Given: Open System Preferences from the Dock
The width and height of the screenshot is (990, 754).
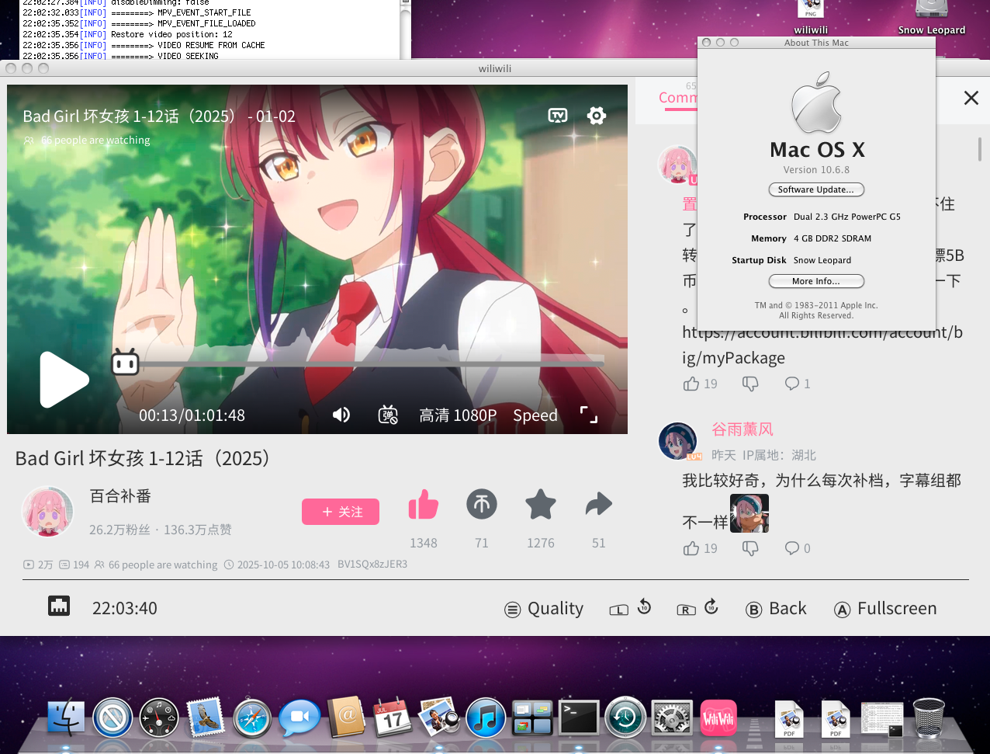Looking at the screenshot, I should tap(672, 718).
